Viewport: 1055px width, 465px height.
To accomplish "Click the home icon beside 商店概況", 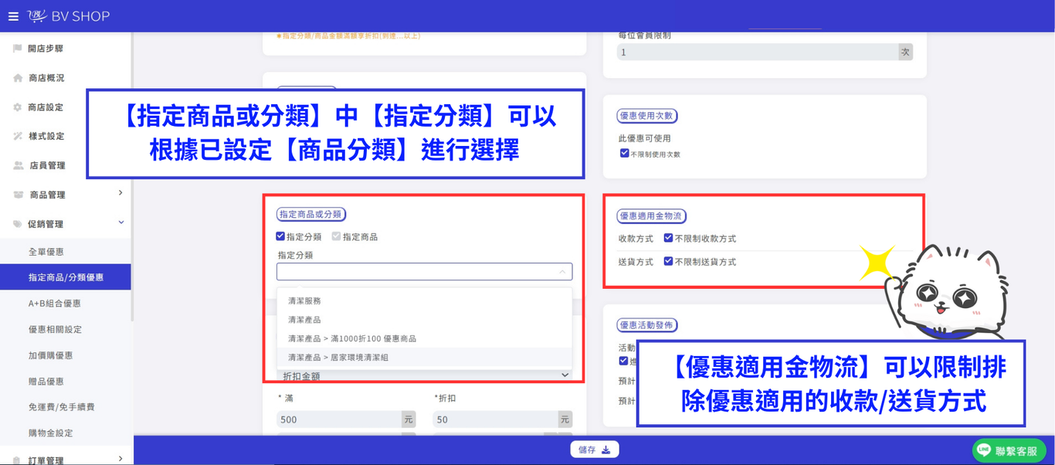I will [x=17, y=78].
